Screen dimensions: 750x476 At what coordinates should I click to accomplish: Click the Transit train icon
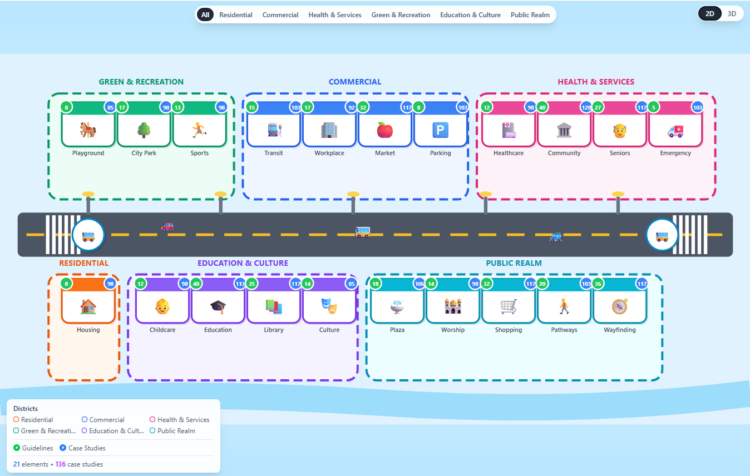click(274, 130)
